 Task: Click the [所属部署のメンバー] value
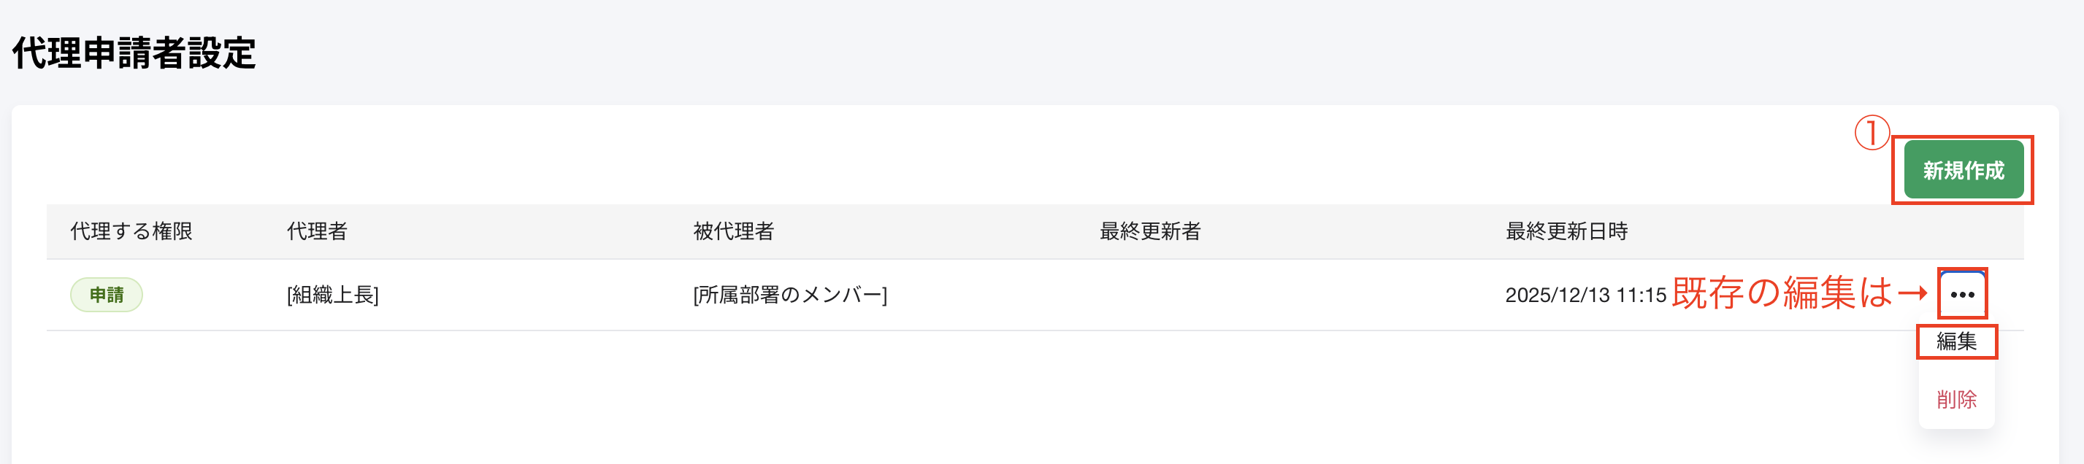(789, 295)
